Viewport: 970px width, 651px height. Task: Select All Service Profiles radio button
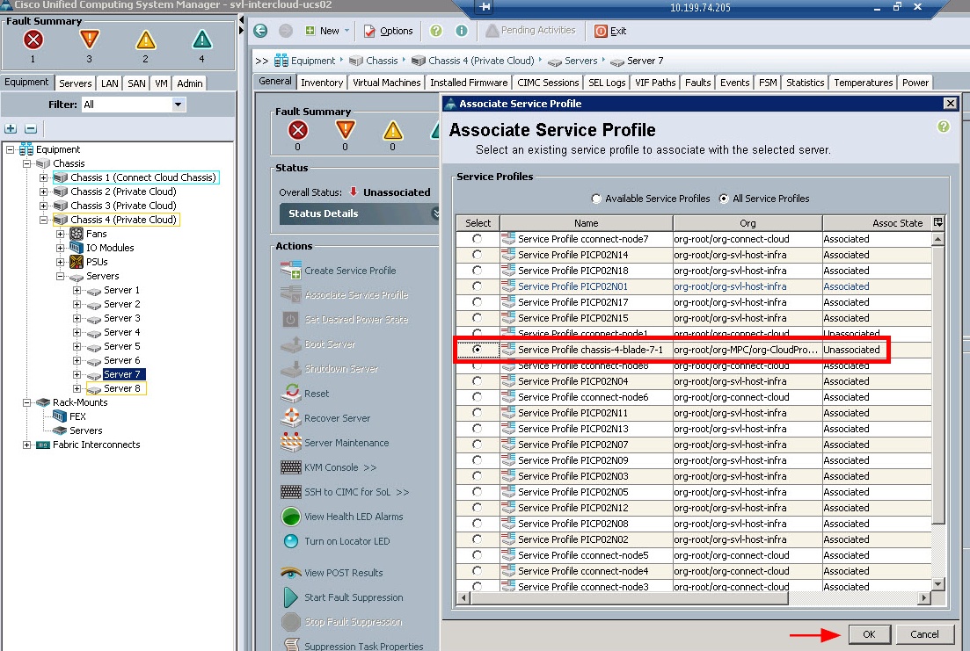coord(723,199)
